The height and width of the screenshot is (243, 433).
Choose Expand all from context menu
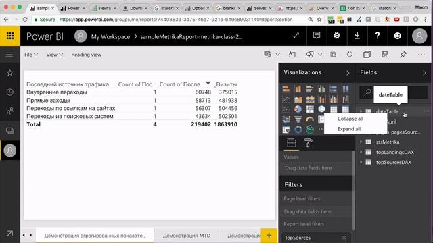[x=349, y=129]
